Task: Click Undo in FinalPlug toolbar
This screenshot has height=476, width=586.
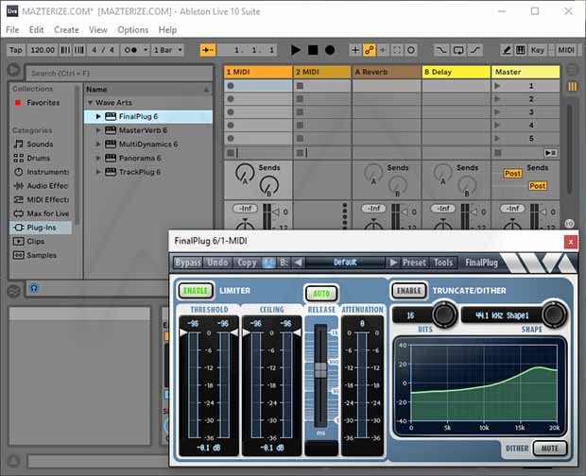Action: point(217,263)
